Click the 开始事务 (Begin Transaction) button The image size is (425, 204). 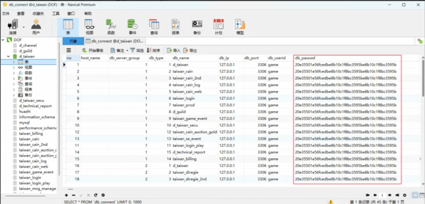coord(93,51)
